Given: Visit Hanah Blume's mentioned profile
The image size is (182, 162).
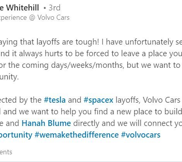Looking at the screenshot, I should pyautogui.click(x=46, y=123).
